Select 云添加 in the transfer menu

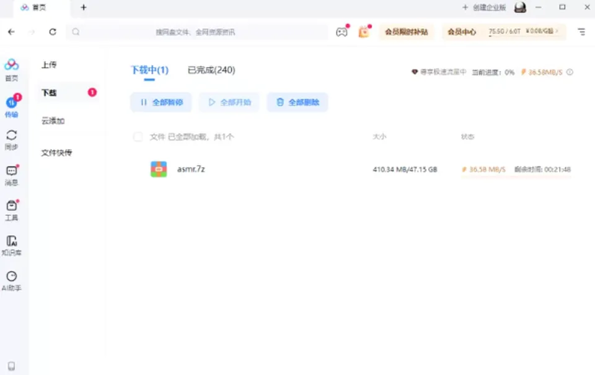(53, 121)
